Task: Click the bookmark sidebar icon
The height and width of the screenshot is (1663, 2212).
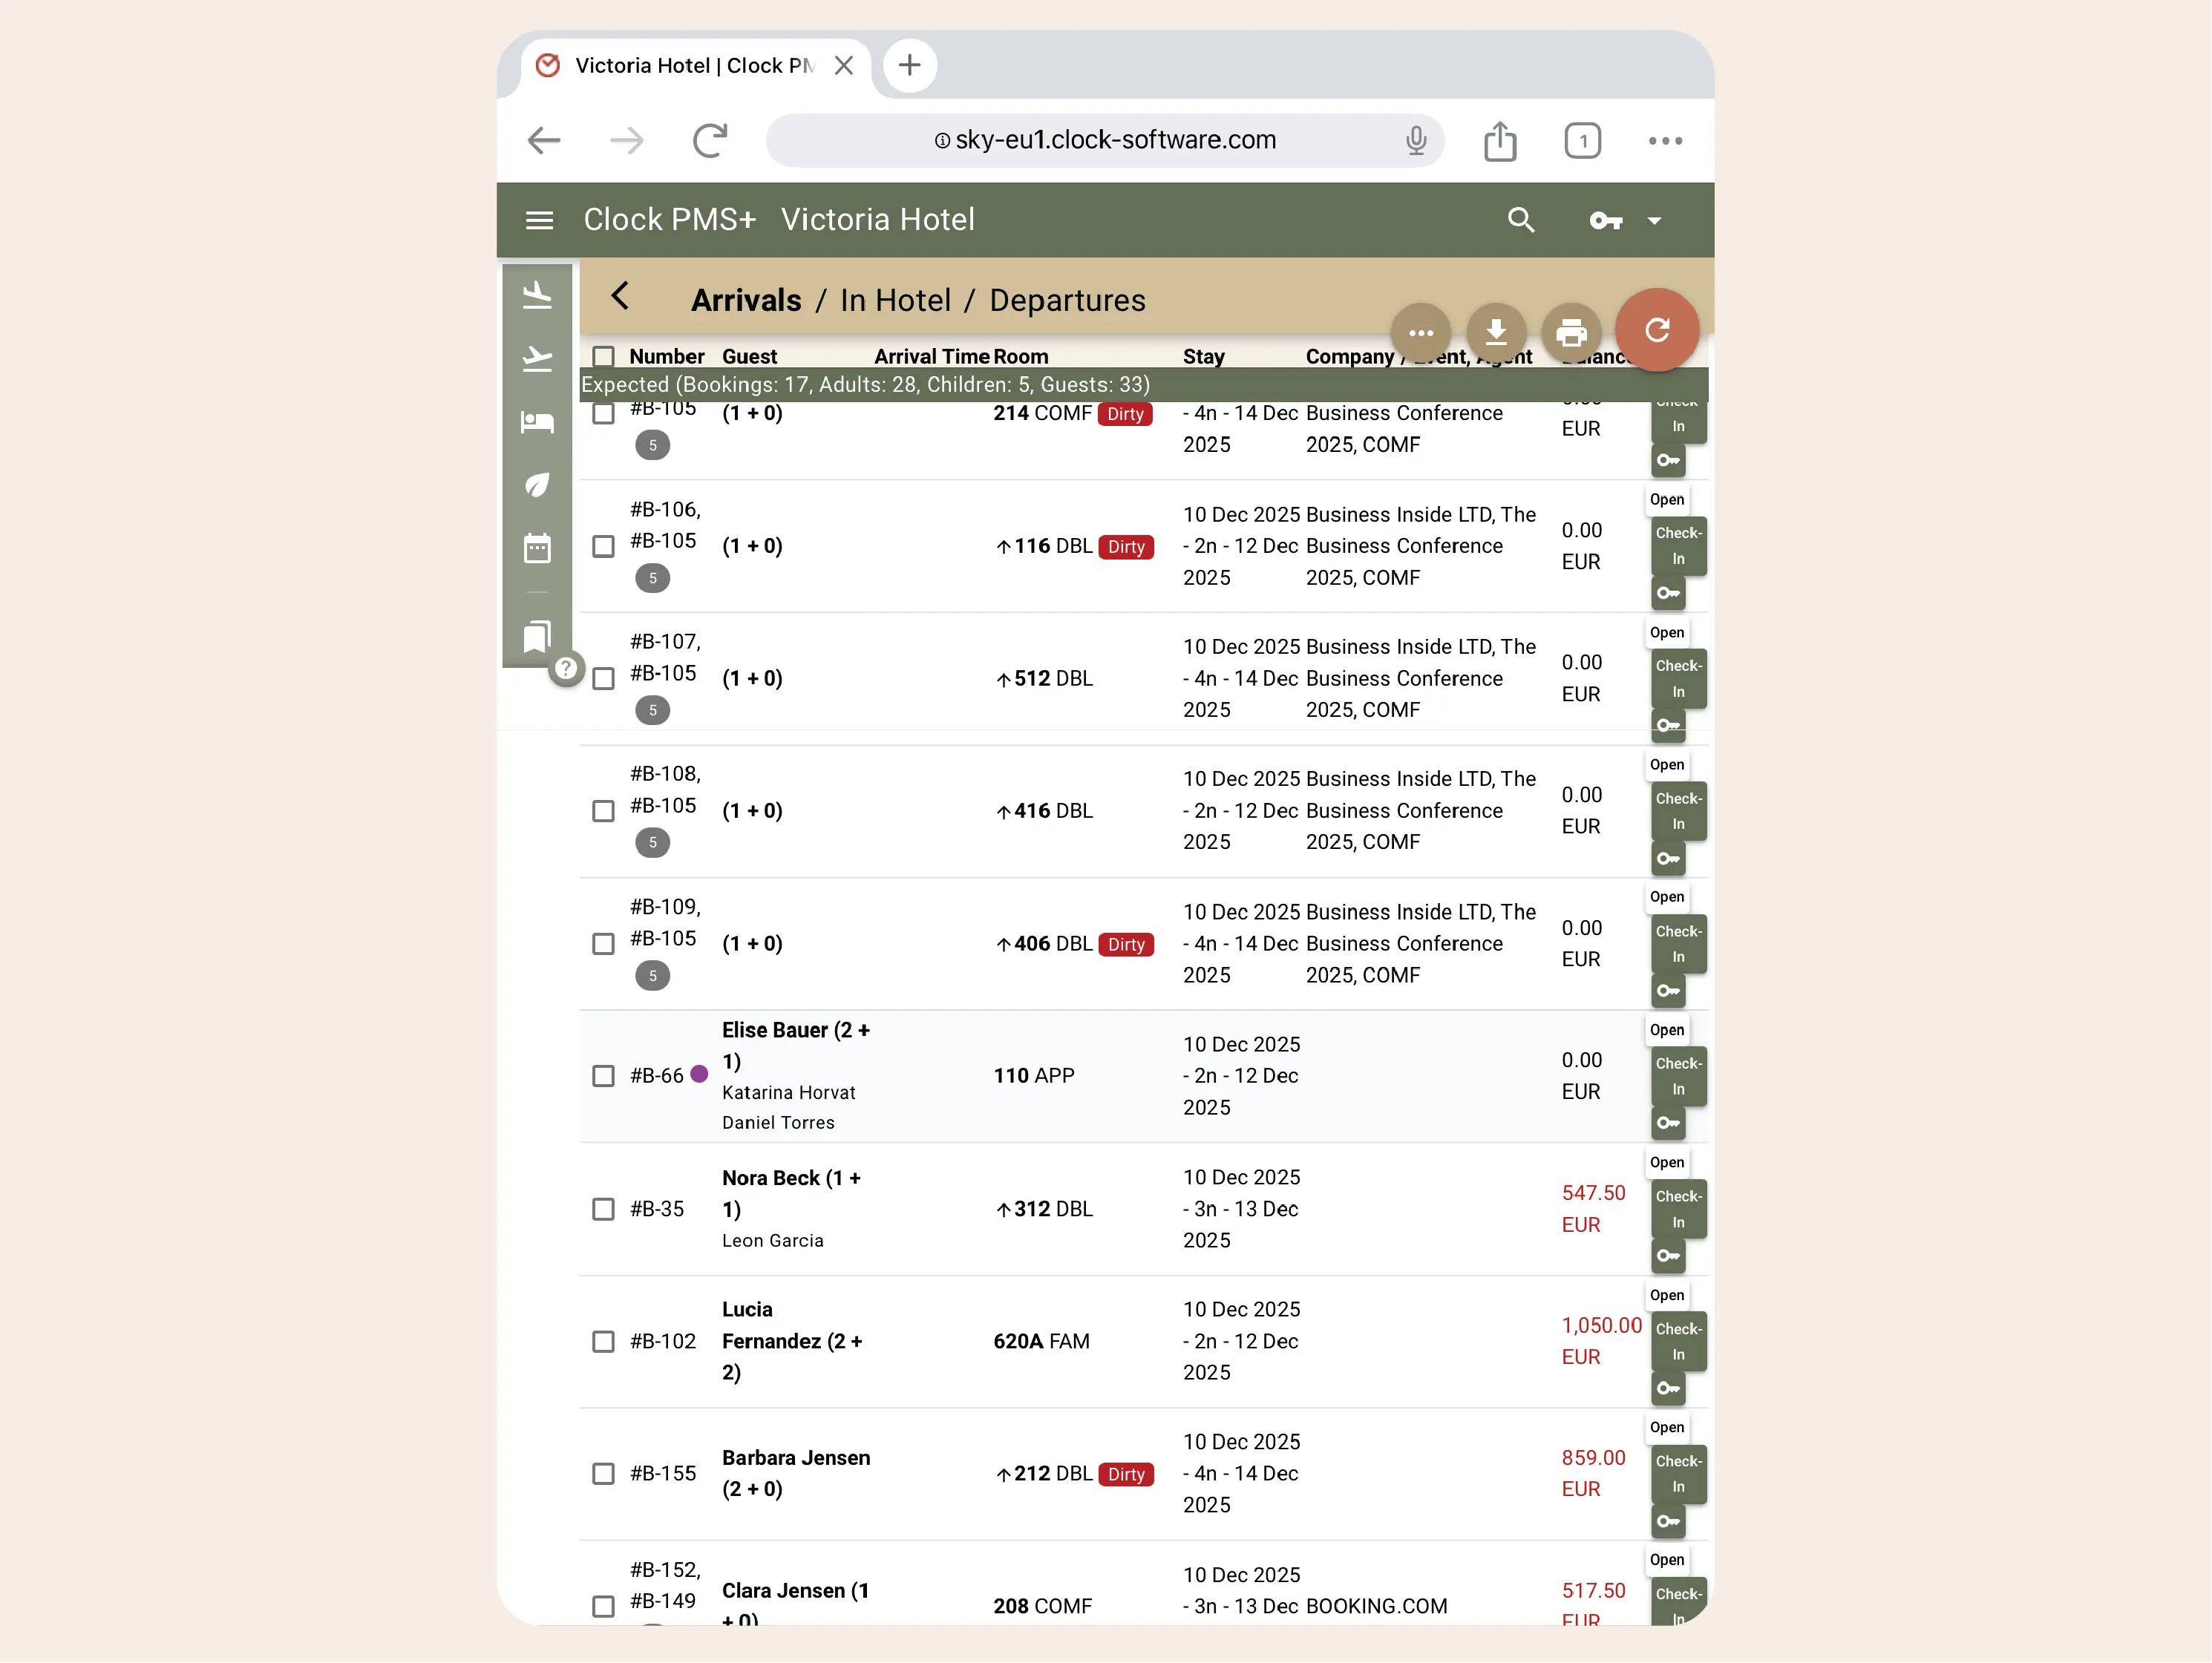Action: tap(537, 636)
